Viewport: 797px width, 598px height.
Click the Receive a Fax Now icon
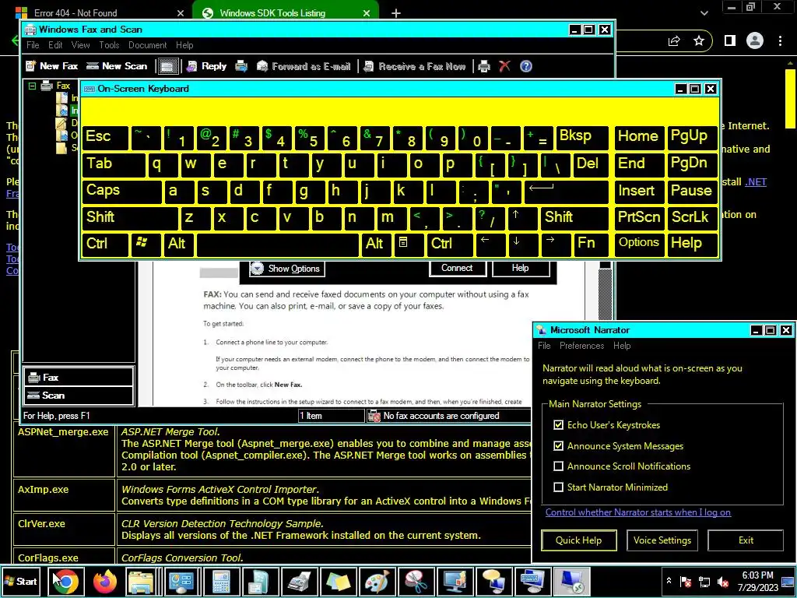click(415, 66)
